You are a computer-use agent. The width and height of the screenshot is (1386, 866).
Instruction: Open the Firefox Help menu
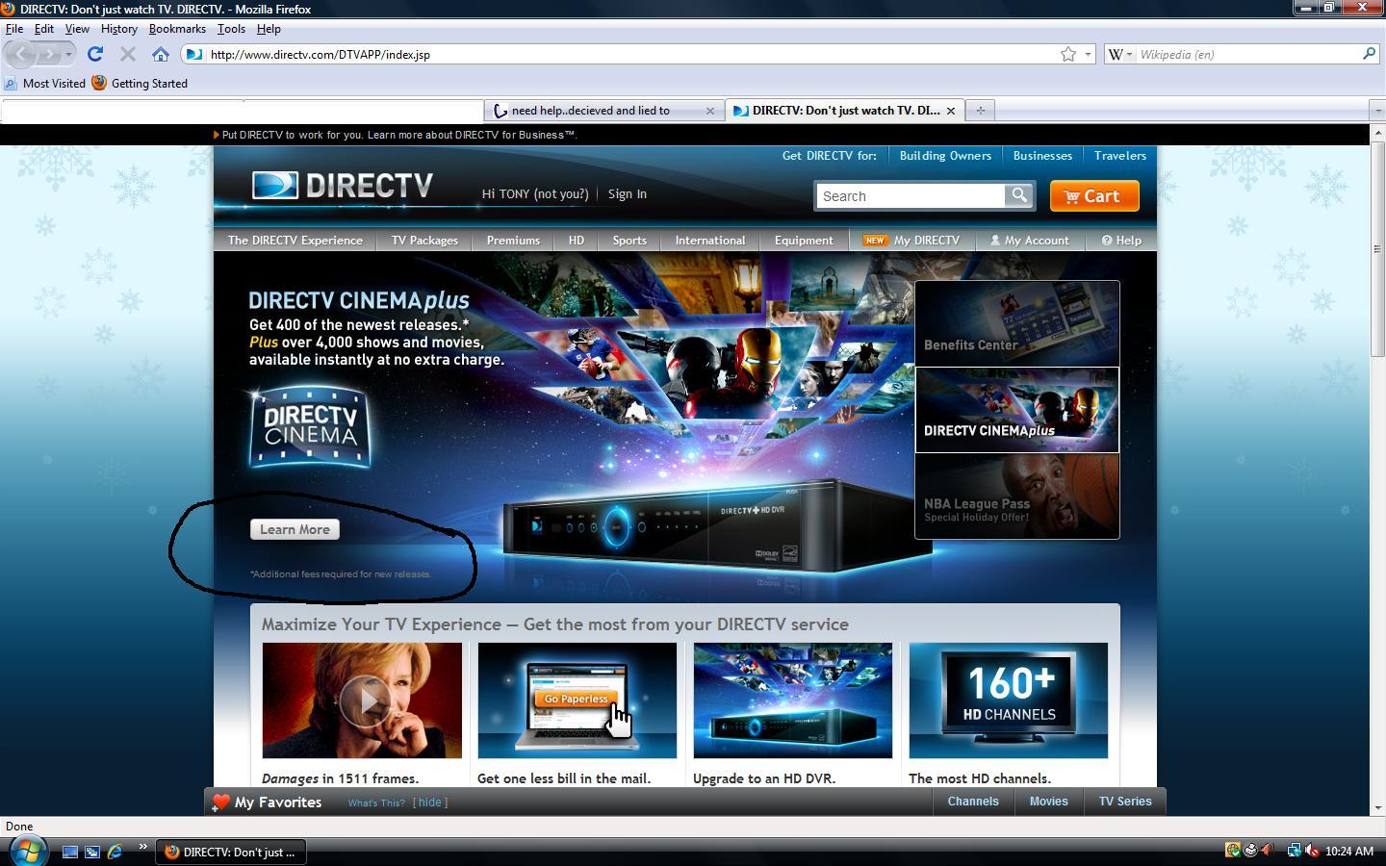269,29
